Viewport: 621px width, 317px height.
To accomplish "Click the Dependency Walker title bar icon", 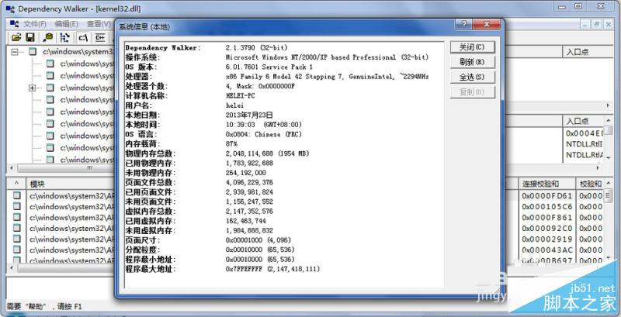I will click(9, 9).
